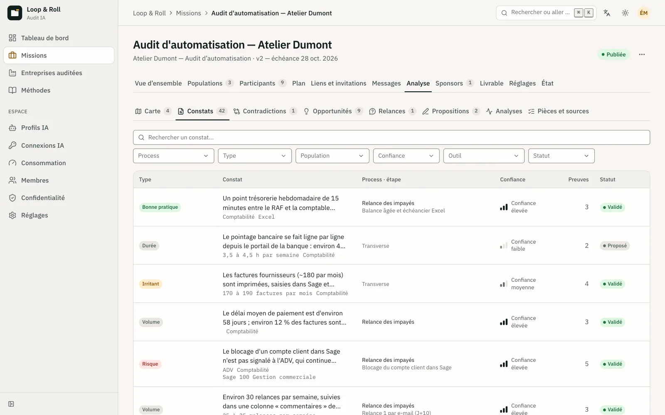Screen dimensions: 665x415
Task: Click the Risque type badge
Action: (150, 364)
